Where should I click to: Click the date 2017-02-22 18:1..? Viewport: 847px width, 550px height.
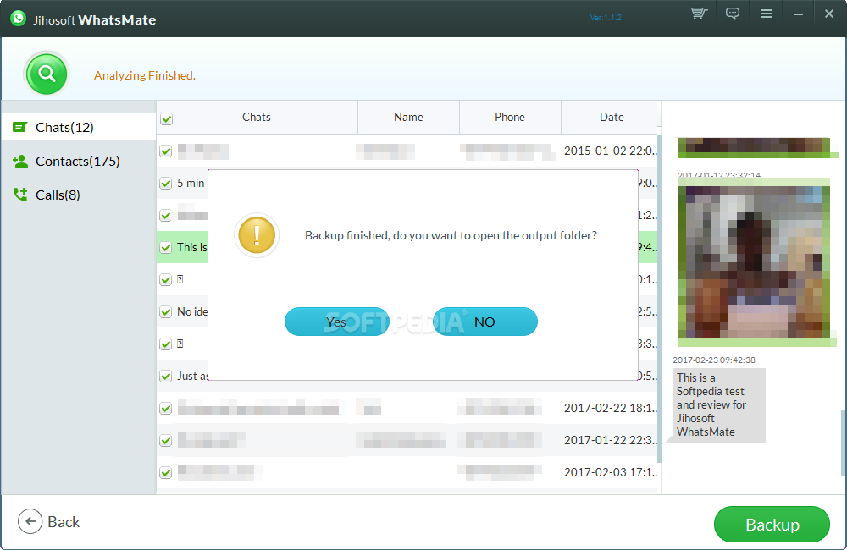pyautogui.click(x=611, y=408)
